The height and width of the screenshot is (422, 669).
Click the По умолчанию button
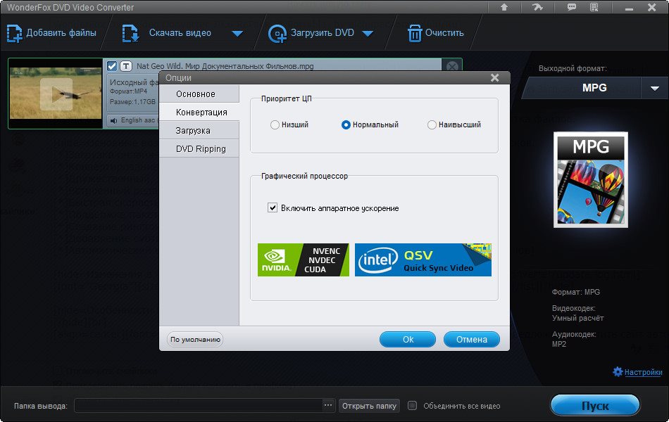coord(195,339)
